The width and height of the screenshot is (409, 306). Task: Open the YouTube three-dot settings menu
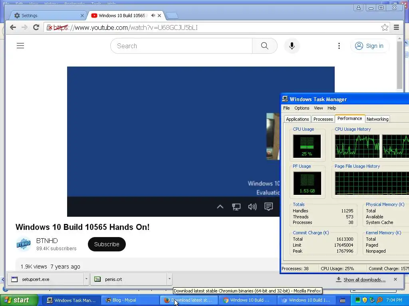(339, 46)
